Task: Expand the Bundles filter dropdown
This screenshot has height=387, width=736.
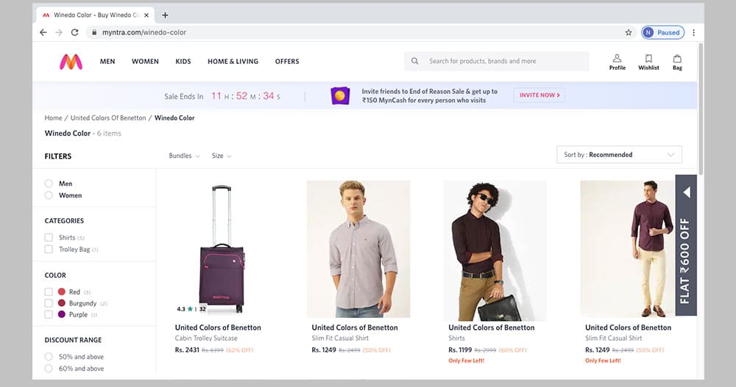Action: (185, 156)
